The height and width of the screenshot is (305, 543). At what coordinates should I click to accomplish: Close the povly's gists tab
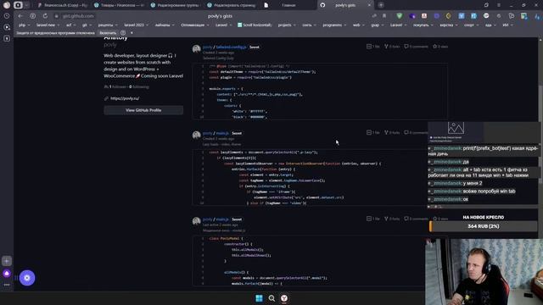click(x=369, y=5)
